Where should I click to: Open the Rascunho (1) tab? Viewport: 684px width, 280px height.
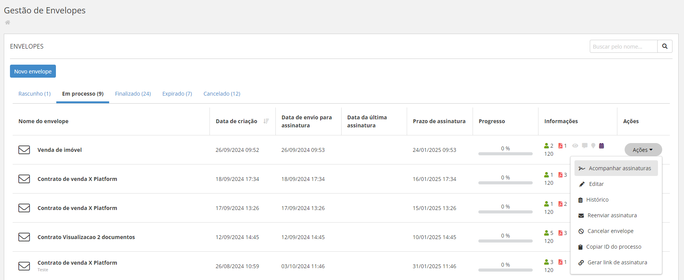pos(34,94)
